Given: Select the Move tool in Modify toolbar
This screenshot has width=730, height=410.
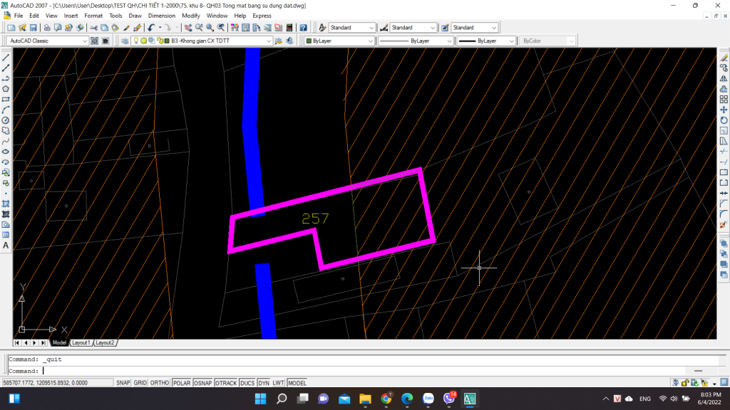Looking at the screenshot, I should [724, 110].
